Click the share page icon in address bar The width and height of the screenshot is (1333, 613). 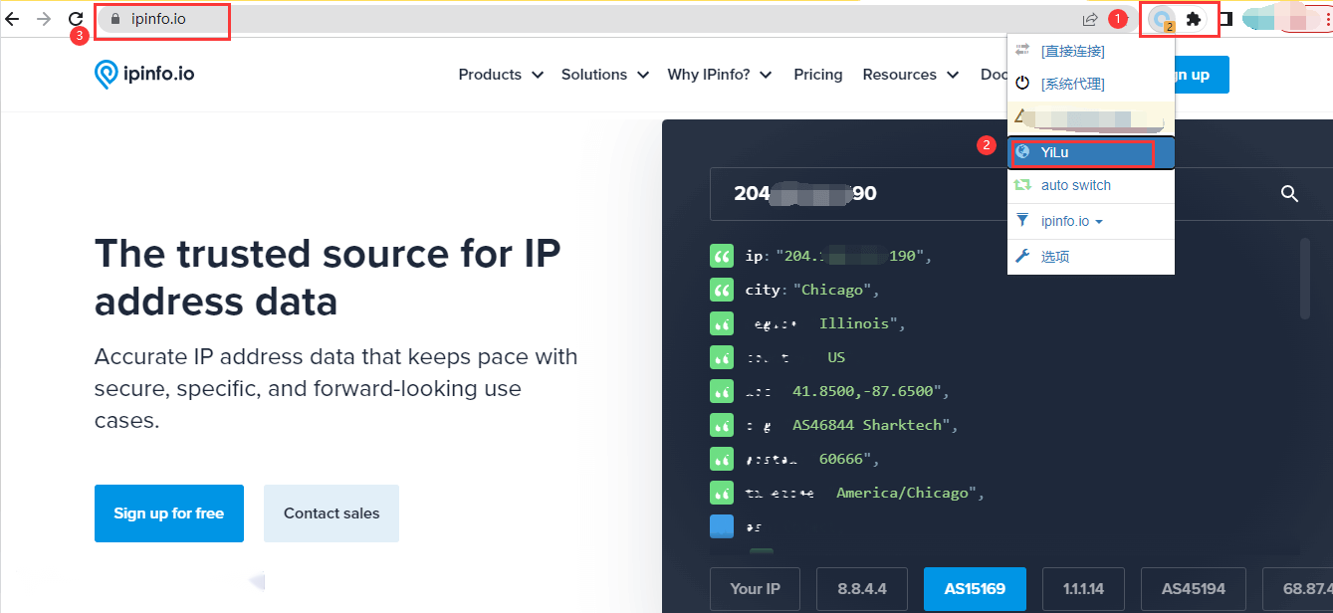pos(1090,19)
